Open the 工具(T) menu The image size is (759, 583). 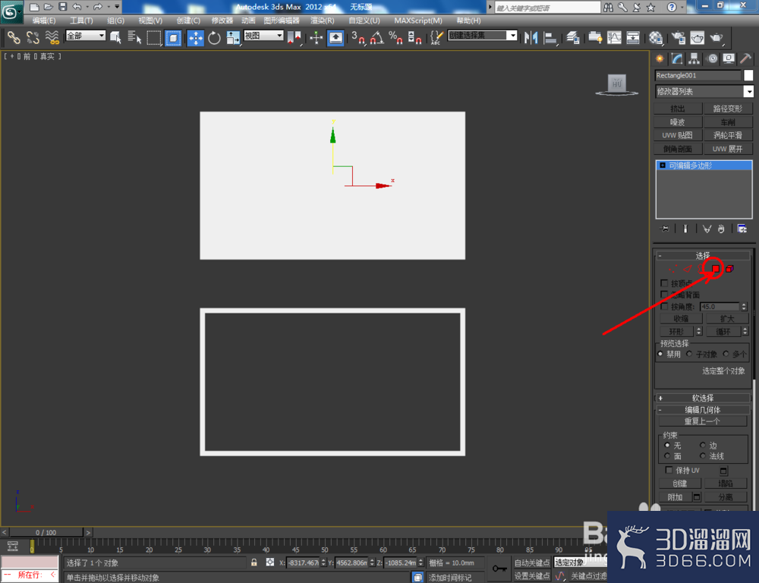coord(81,20)
